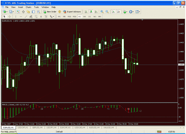Switch timeframe to M30

point(74,17)
